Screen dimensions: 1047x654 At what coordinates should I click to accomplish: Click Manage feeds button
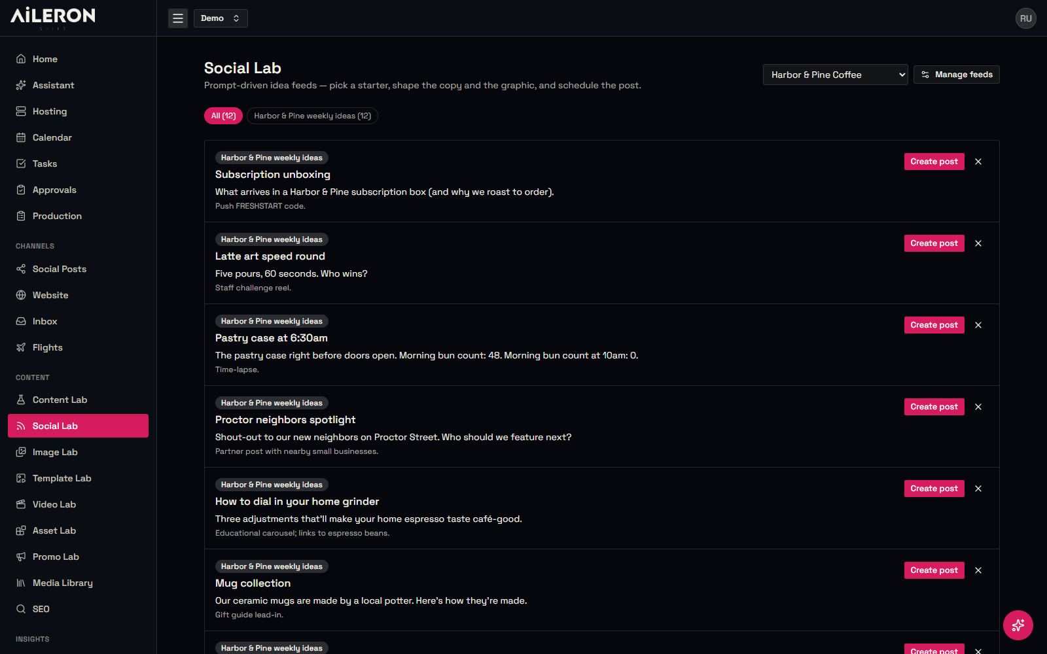tap(957, 75)
